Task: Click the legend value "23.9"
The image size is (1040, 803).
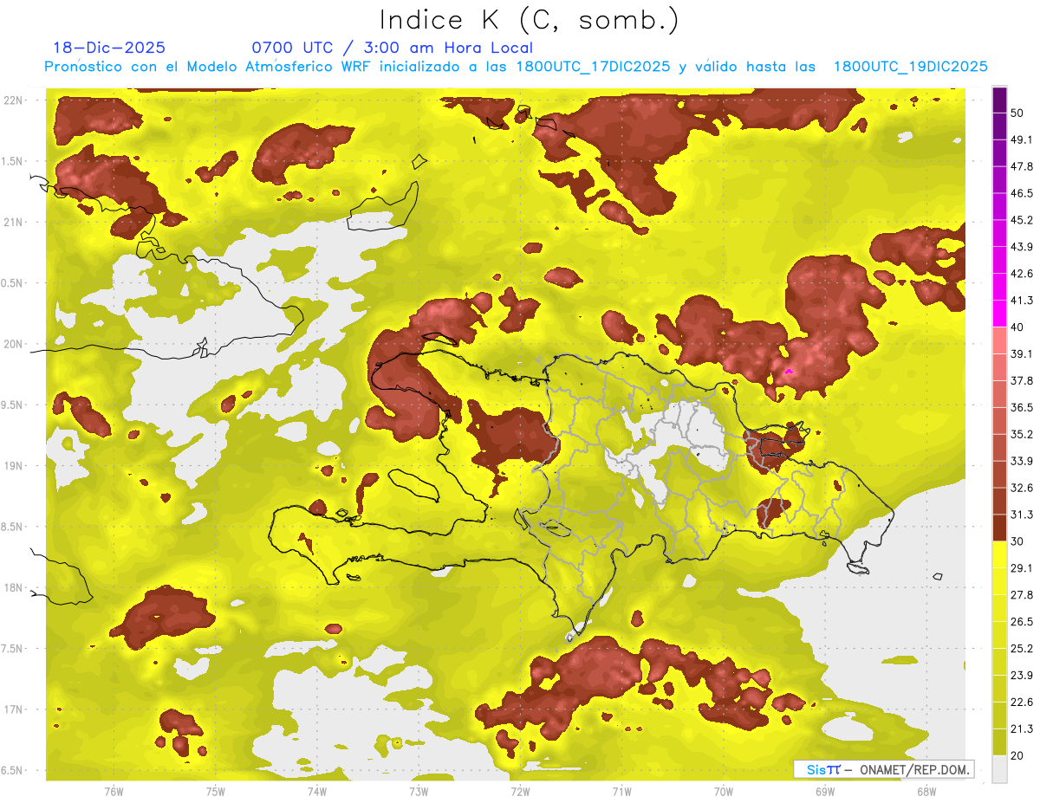Action: coord(1022,676)
